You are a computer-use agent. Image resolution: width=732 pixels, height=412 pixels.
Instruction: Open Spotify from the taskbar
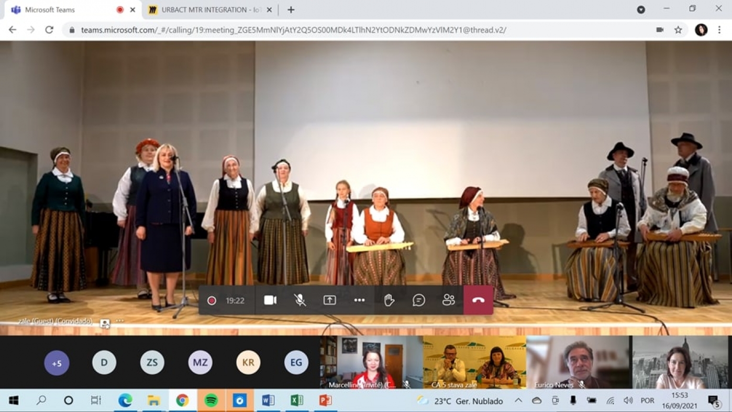(x=211, y=400)
